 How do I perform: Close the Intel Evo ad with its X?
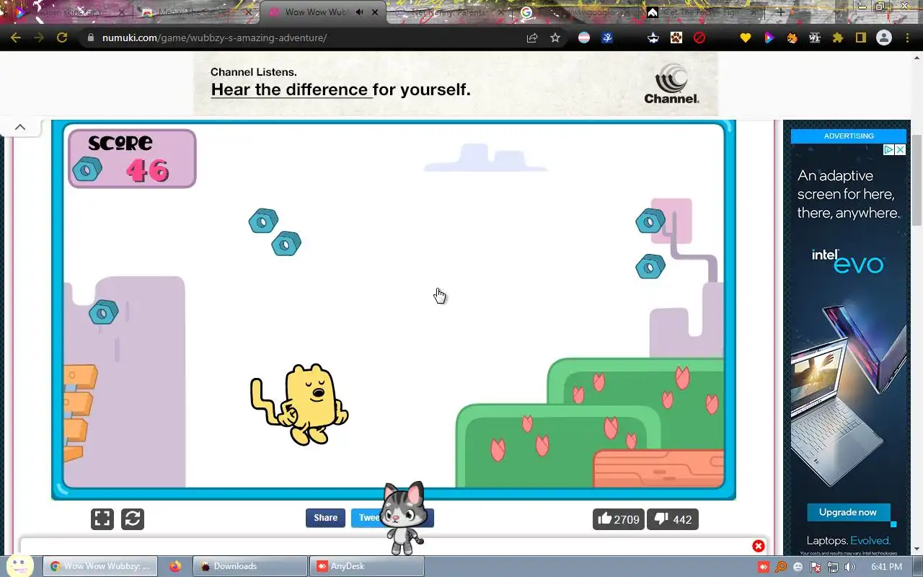coord(900,150)
